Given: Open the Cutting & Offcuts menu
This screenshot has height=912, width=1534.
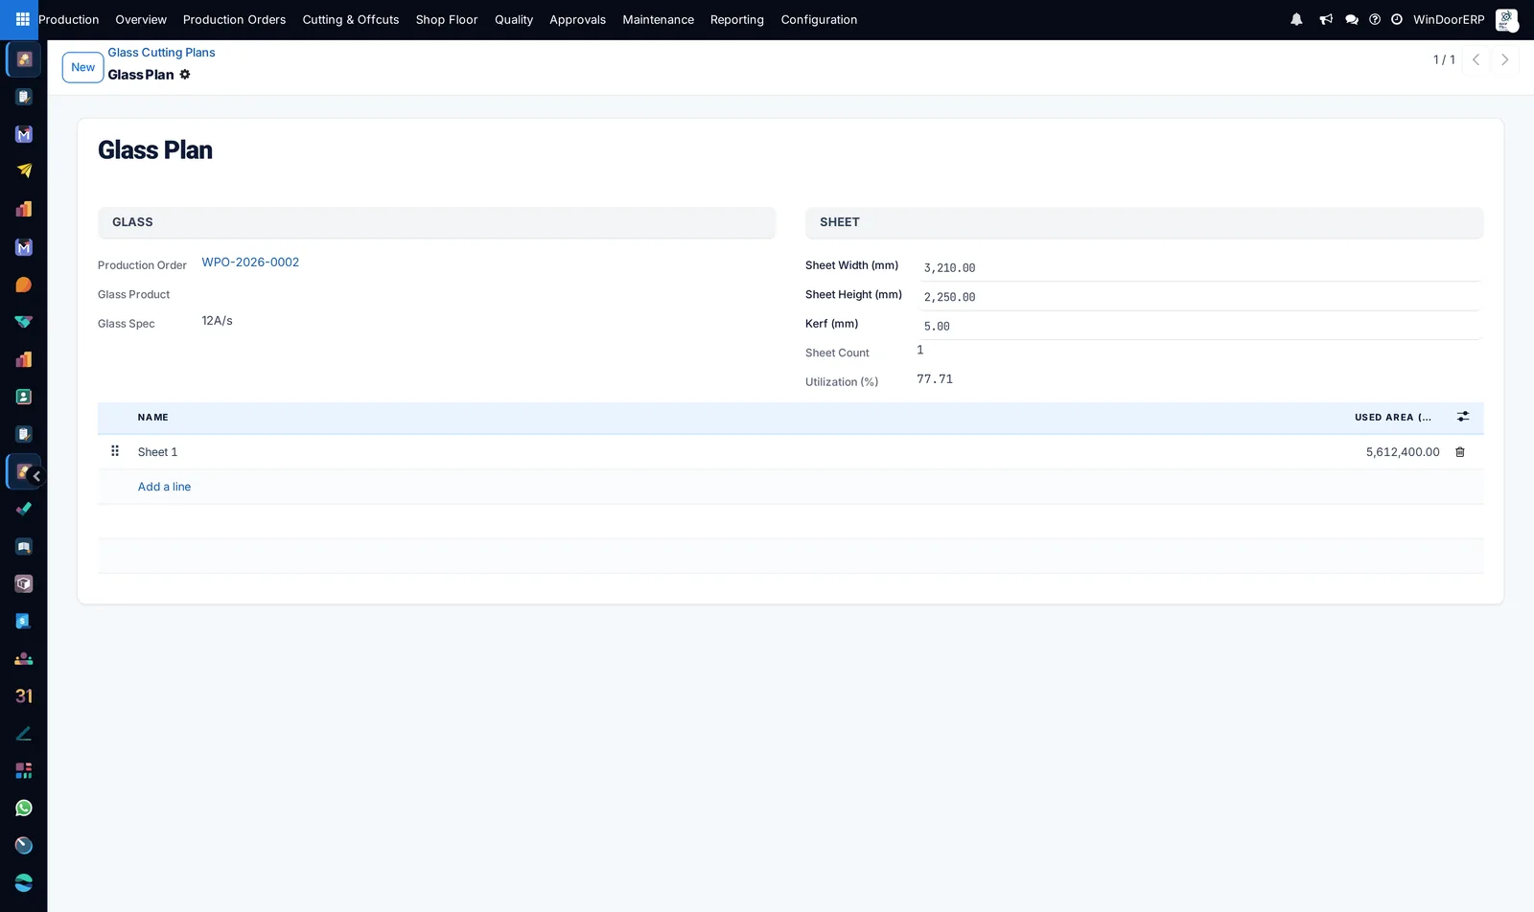Looking at the screenshot, I should tap(351, 19).
